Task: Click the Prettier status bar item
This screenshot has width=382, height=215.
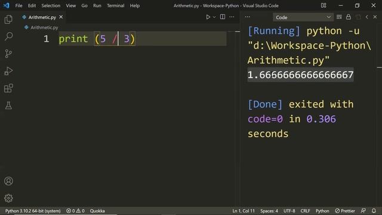Action: click(x=345, y=211)
